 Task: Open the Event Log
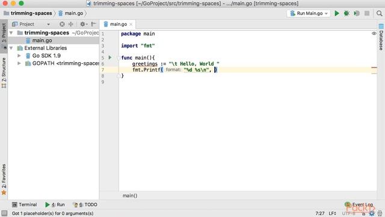[x=359, y=204]
